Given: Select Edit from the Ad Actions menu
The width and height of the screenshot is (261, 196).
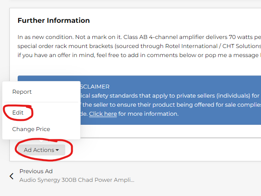Looking at the screenshot, I should point(18,113).
